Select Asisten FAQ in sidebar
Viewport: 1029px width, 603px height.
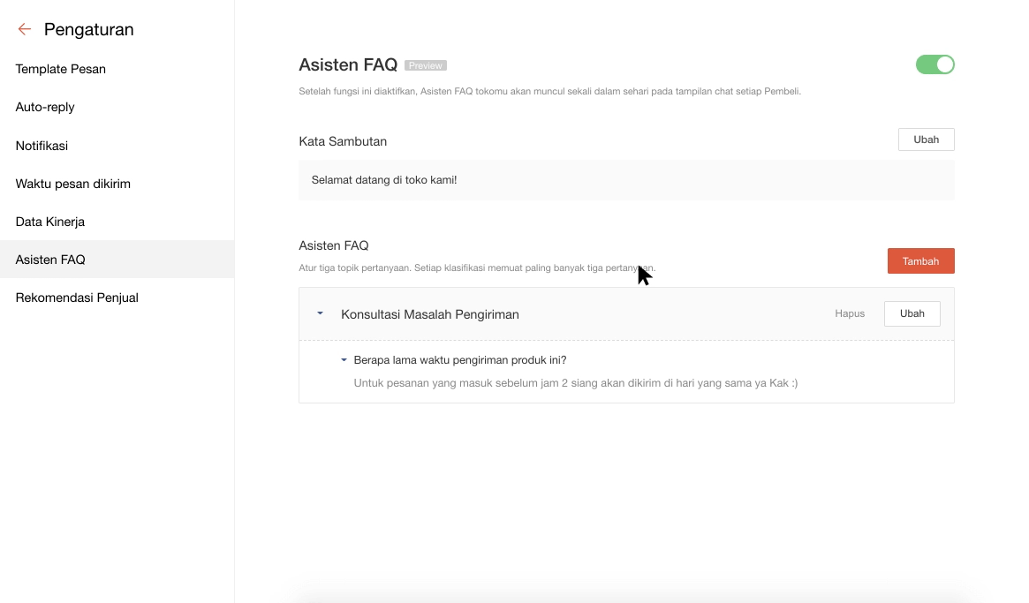[50, 260]
